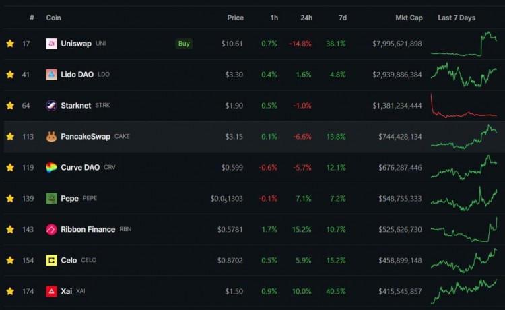Click Curve DAO's price $0.599
The width and height of the screenshot is (505, 310).
tap(232, 167)
